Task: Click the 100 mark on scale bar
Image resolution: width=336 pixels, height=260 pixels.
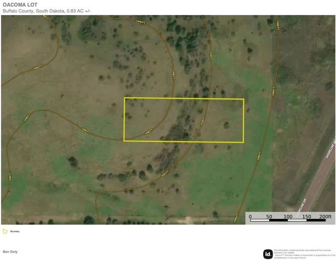Action: click(288, 216)
